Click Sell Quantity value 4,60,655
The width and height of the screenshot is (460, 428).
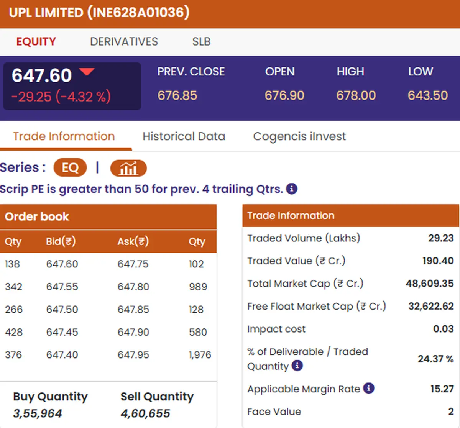(145, 413)
